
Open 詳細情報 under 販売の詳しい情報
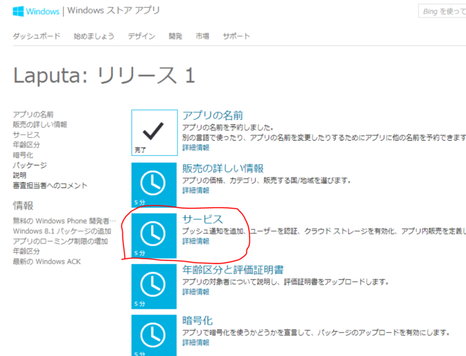[196, 190]
